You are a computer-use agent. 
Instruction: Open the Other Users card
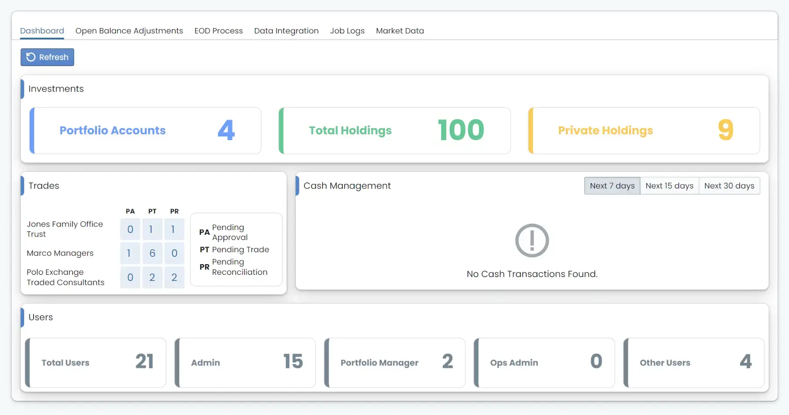[x=694, y=362]
